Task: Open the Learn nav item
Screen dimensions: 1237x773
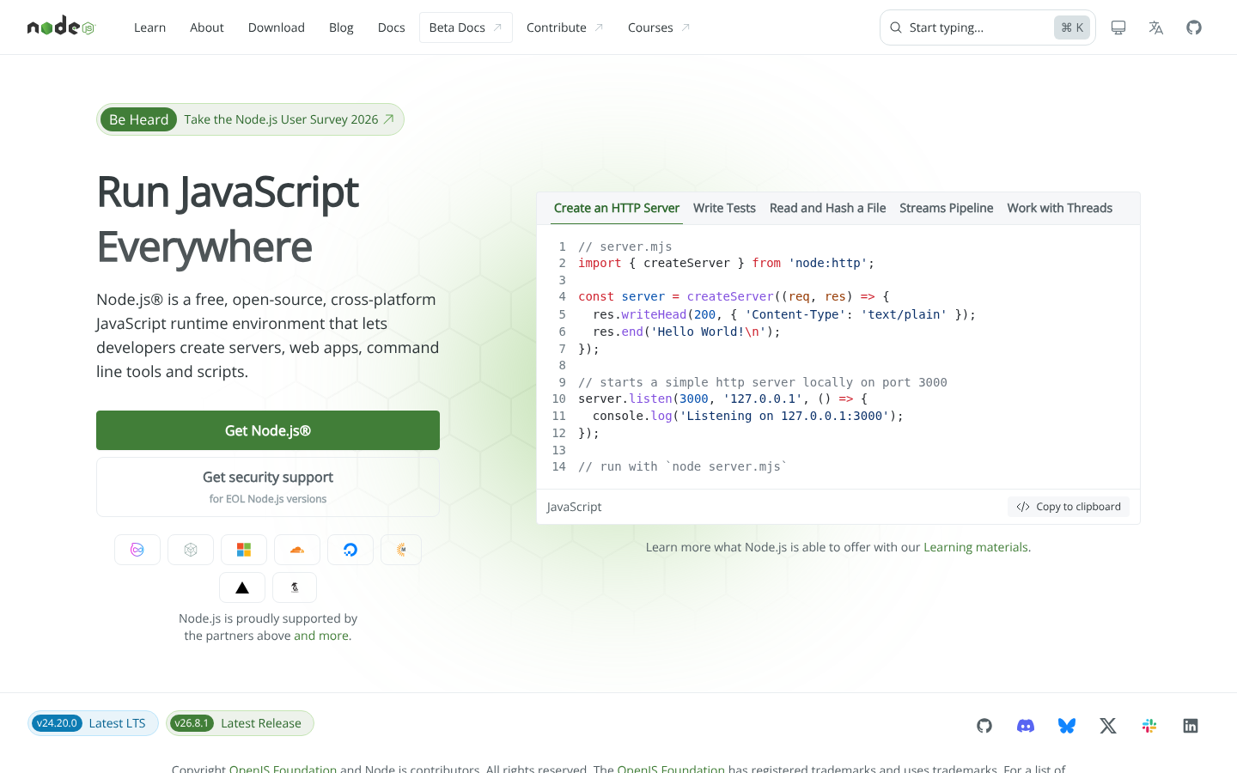Action: pos(149,27)
